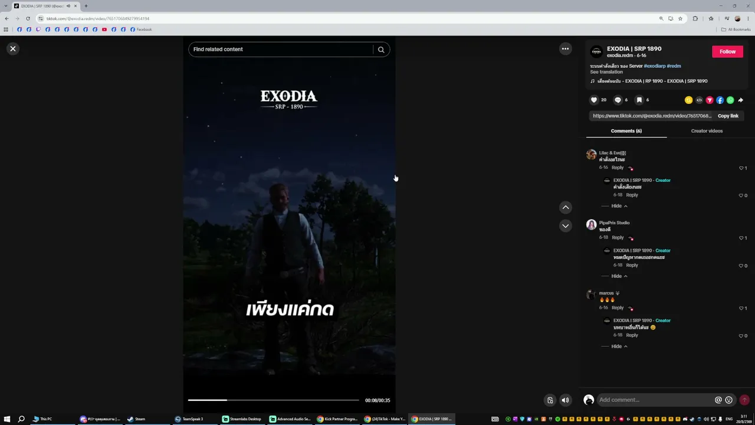Image resolution: width=755 pixels, height=425 pixels.
Task: Hide replies under PipaPris Studio's comment
Action: (x=619, y=276)
